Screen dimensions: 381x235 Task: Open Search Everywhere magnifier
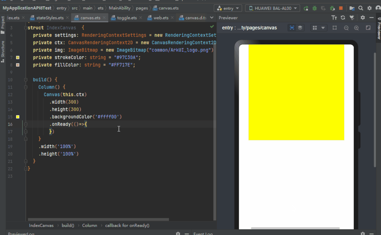pyautogui.click(x=361, y=8)
